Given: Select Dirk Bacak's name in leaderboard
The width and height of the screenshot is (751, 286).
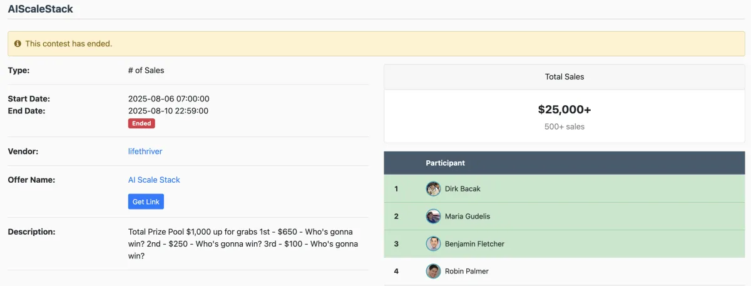Looking at the screenshot, I should click(x=462, y=188).
